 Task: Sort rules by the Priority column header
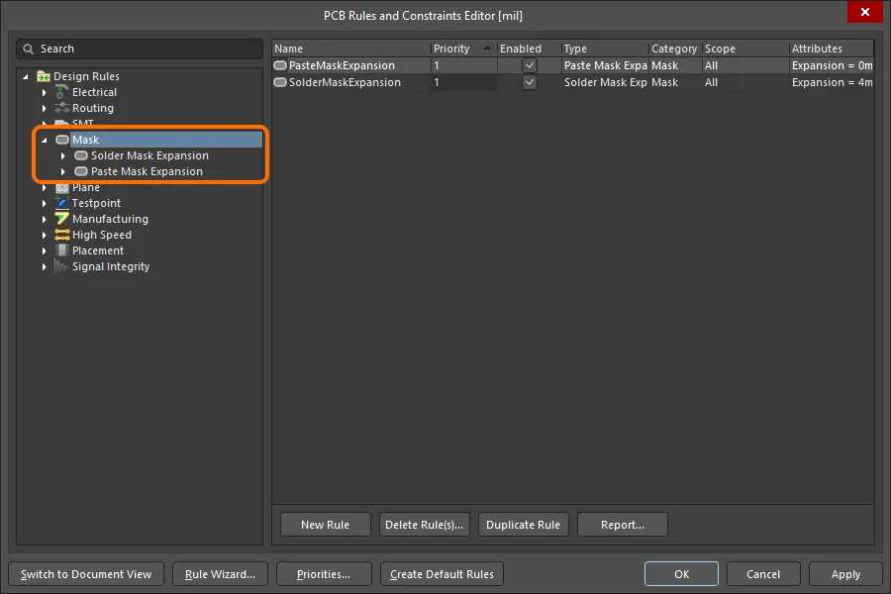[x=463, y=49]
